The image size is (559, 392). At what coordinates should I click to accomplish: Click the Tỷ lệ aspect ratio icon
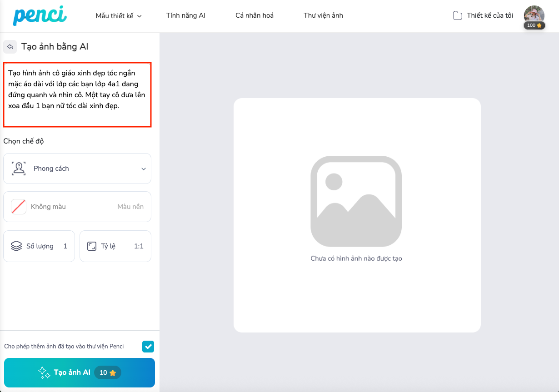tap(92, 246)
